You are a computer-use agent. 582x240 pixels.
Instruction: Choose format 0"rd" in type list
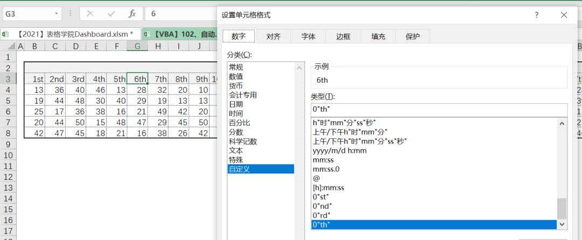[434, 215]
